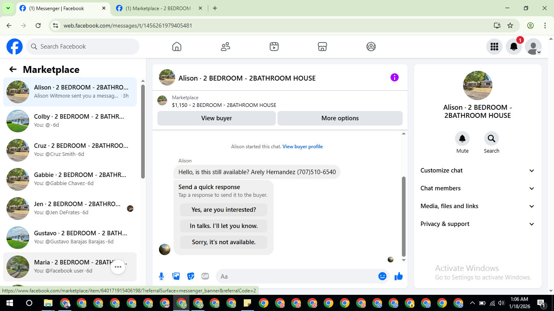Image resolution: width=554 pixels, height=311 pixels.
Task: Expand the Chat members section
Action: [478, 188]
